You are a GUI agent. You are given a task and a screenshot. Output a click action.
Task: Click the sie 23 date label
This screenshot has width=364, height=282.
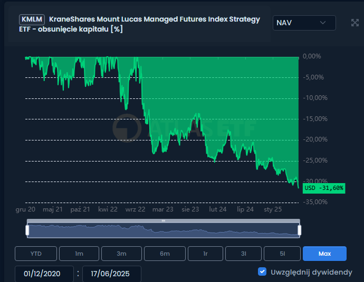point(190,209)
